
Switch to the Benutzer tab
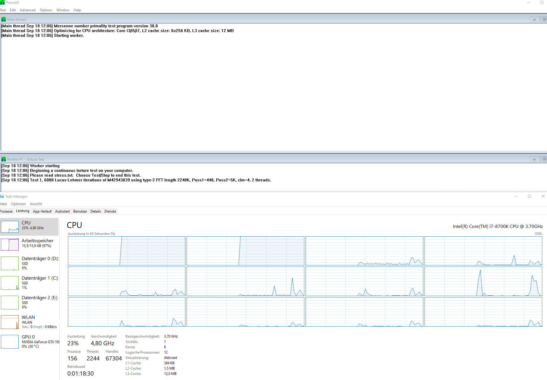[80, 211]
